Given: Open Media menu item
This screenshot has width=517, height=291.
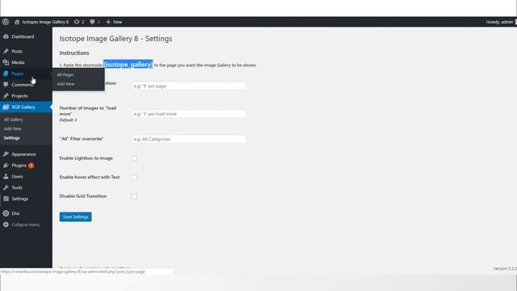Looking at the screenshot, I should (18, 62).
